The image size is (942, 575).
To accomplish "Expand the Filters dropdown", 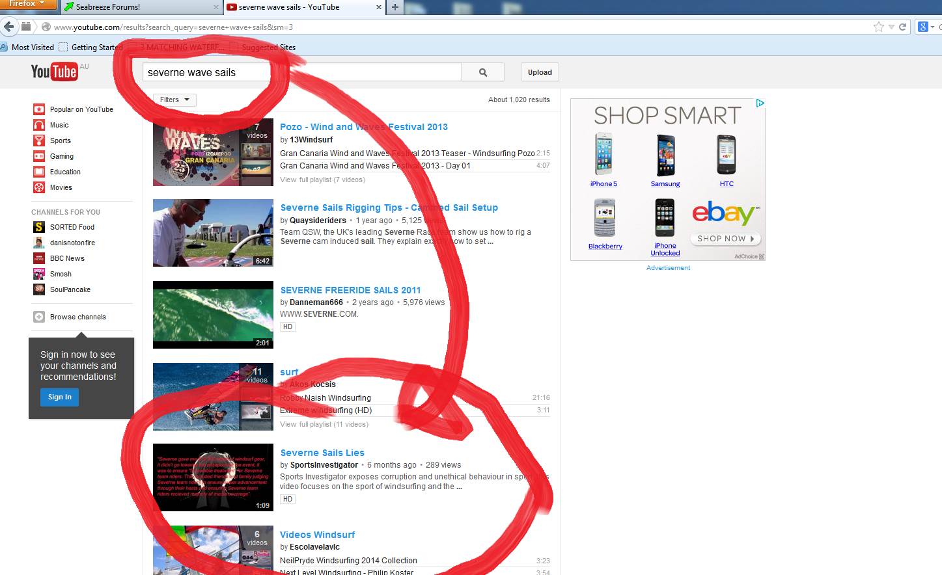I will tap(174, 100).
